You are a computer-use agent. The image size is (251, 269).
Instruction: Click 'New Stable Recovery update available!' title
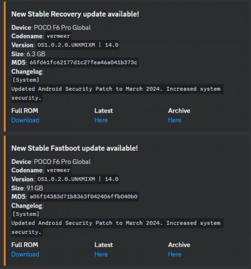75,14
